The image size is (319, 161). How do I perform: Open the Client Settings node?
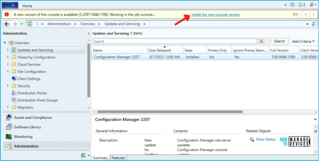(29, 79)
